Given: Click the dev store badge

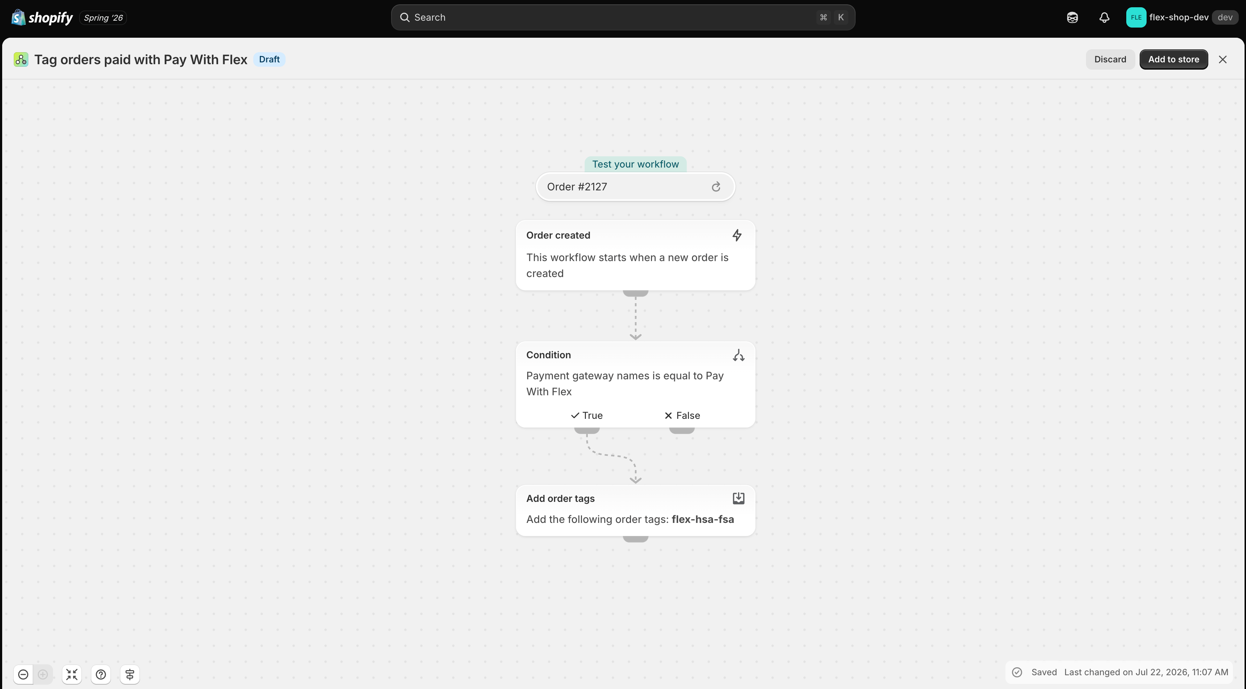Looking at the screenshot, I should (x=1225, y=17).
